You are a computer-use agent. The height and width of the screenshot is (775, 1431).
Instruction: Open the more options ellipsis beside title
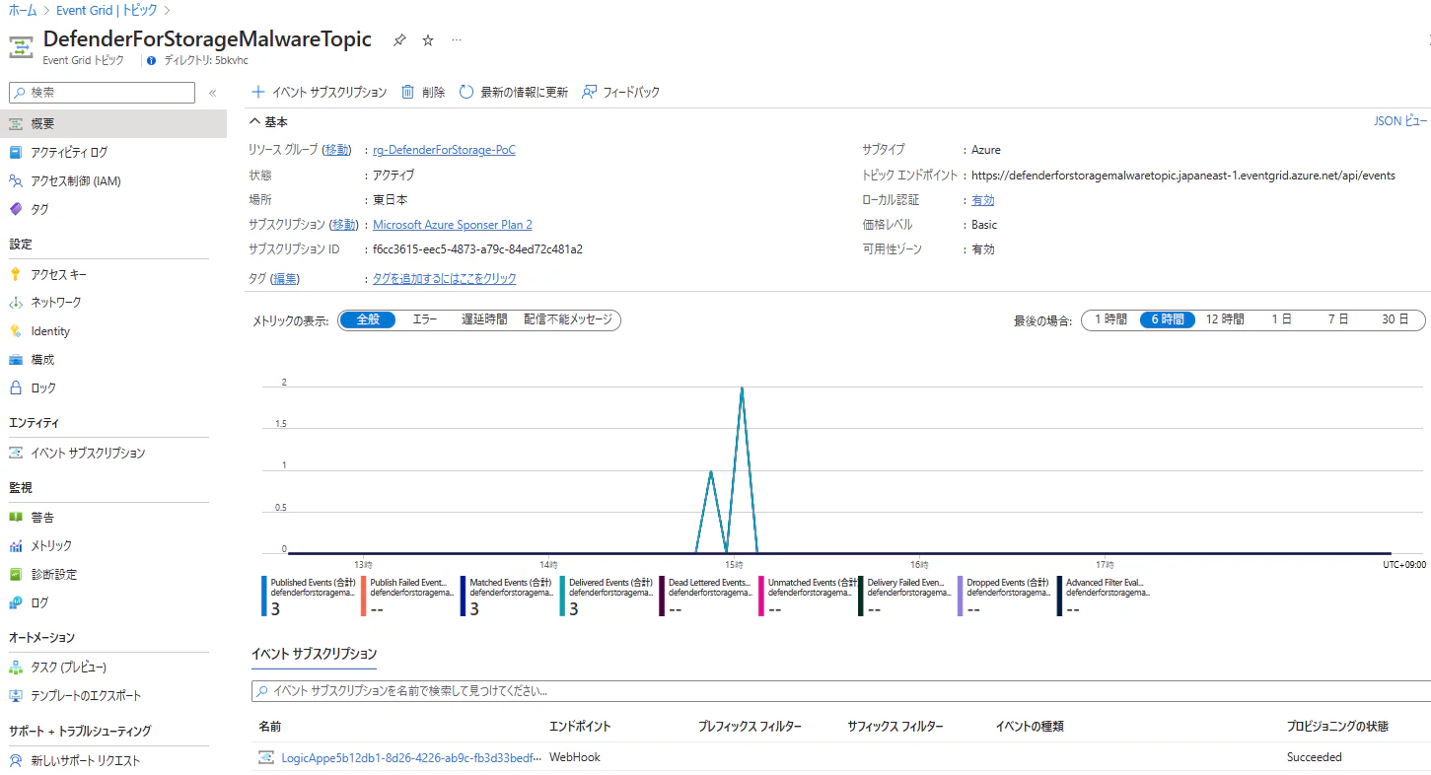point(456,40)
